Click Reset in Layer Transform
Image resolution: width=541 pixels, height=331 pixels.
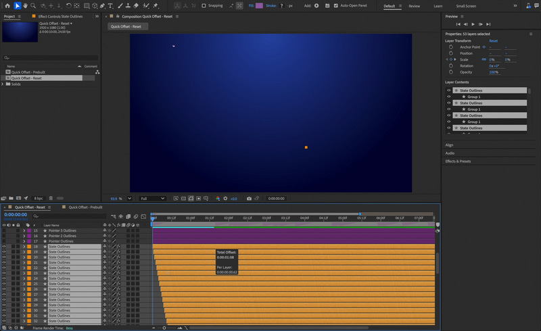coord(494,41)
